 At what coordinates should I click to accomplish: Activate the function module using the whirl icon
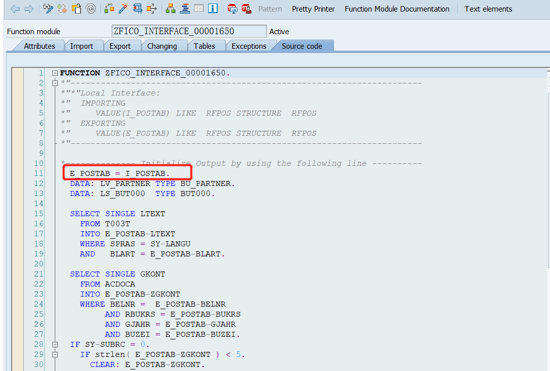91,9
